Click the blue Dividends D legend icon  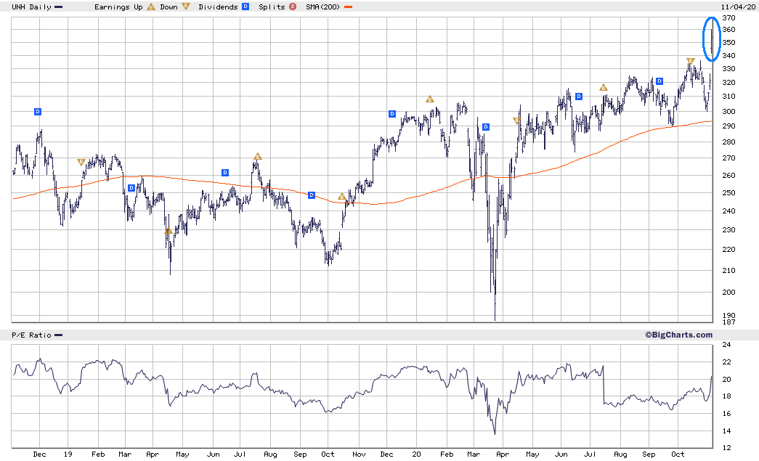245,7
